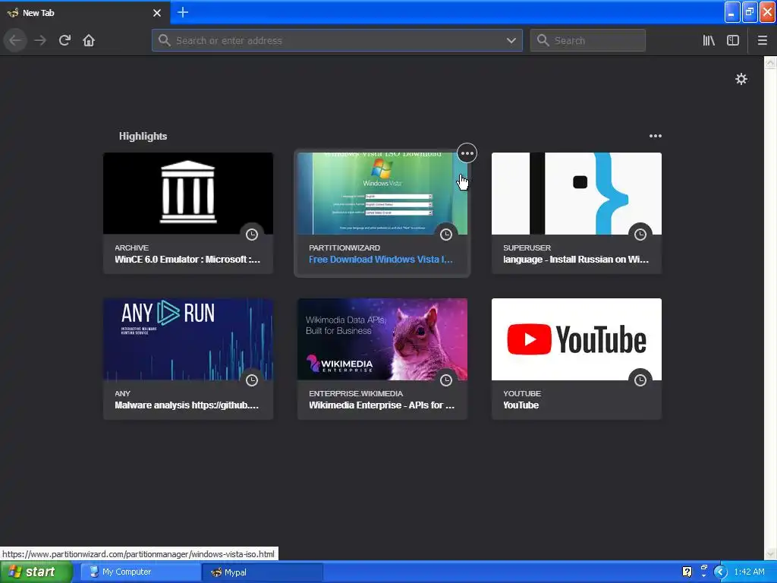Viewport: 777px width, 583px height.
Task: Click history clock icon on Wikimedia tile
Action: (x=446, y=380)
